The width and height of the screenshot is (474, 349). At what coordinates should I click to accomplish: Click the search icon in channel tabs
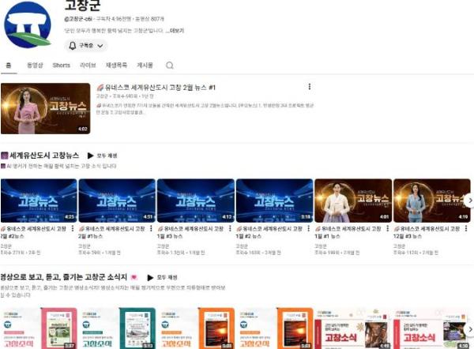pyautogui.click(x=169, y=66)
